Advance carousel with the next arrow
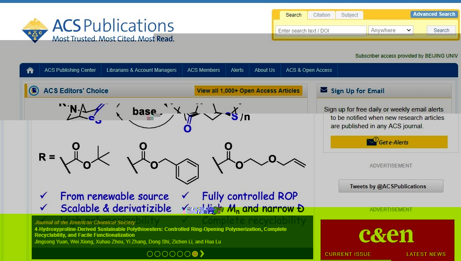Screen dimensions: 461x261 point(202,253)
